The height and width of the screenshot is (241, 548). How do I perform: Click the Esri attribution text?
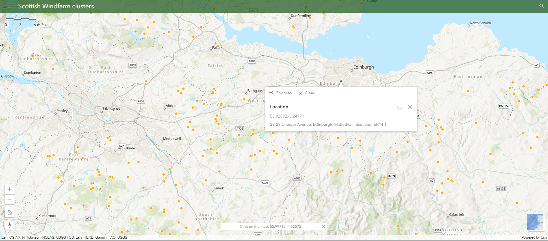coord(64,237)
